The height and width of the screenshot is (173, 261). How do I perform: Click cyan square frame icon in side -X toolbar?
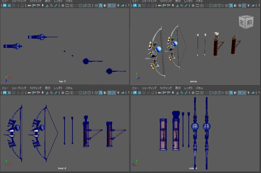139,93
